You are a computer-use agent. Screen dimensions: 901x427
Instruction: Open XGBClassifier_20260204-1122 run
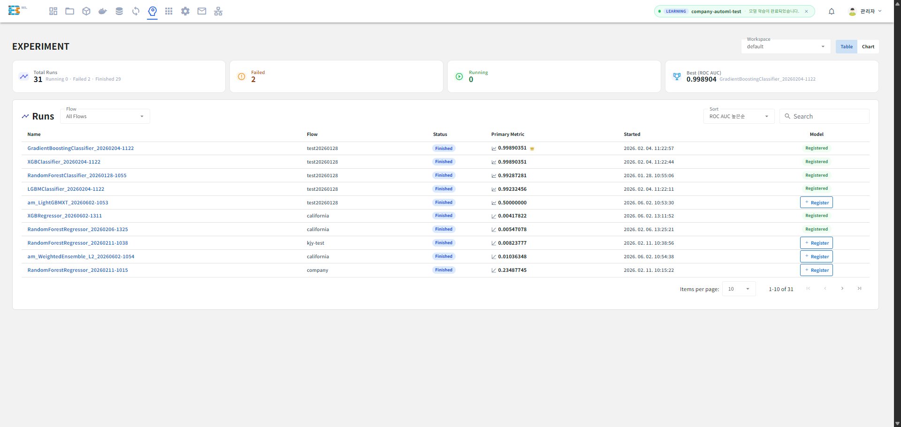point(64,162)
